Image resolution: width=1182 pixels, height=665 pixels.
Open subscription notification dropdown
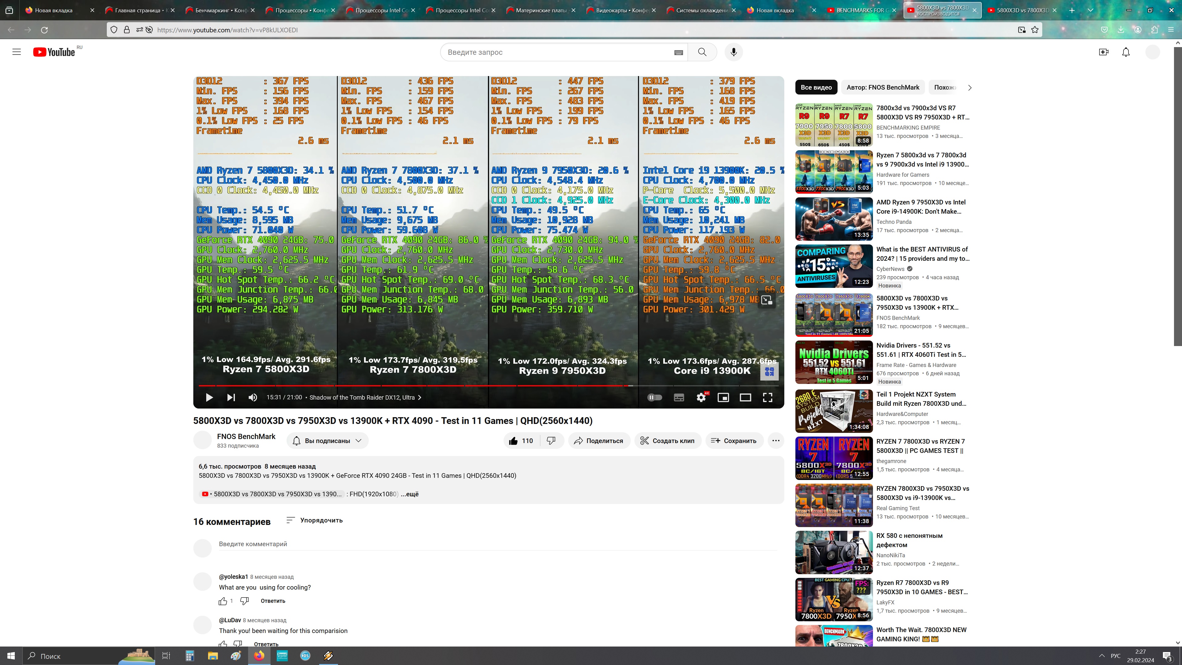(328, 441)
